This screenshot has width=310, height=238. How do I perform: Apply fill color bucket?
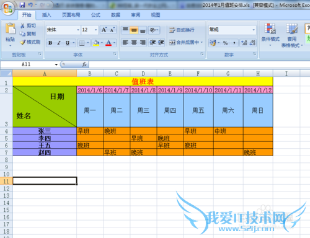[96, 43]
